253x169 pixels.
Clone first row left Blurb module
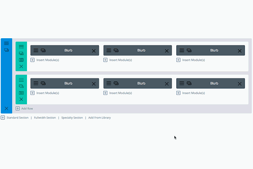tap(43, 50)
